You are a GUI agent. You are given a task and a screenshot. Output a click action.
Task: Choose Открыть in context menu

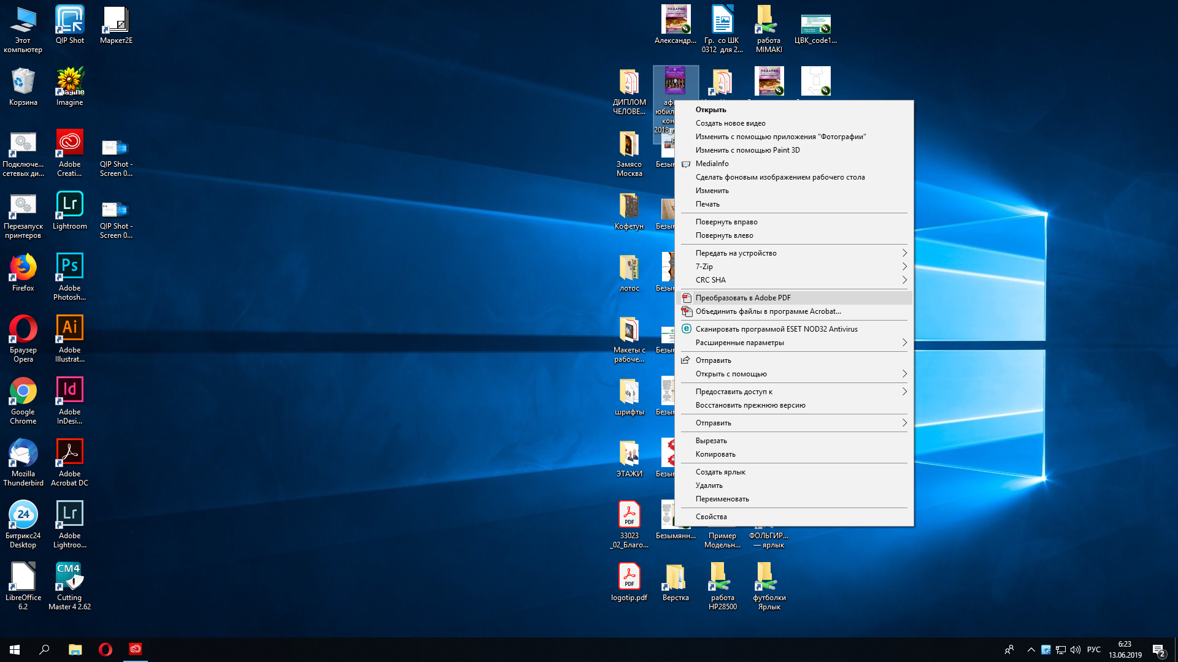click(794, 110)
